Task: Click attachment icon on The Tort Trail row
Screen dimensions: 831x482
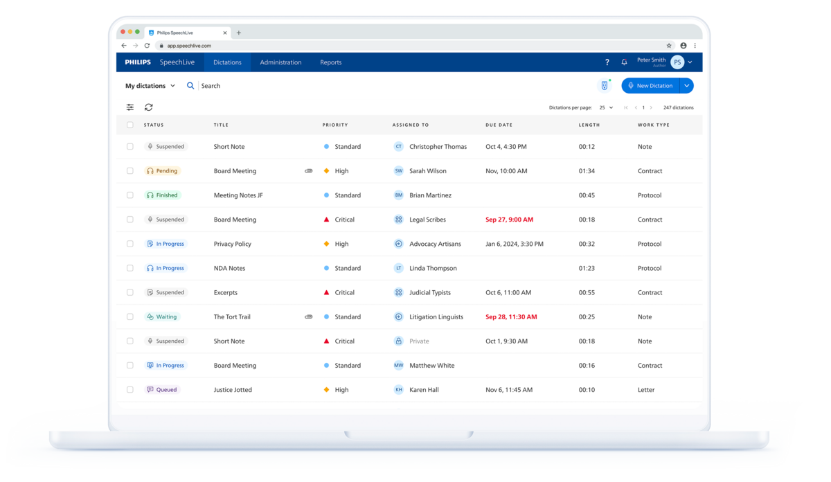Action: pyautogui.click(x=309, y=317)
